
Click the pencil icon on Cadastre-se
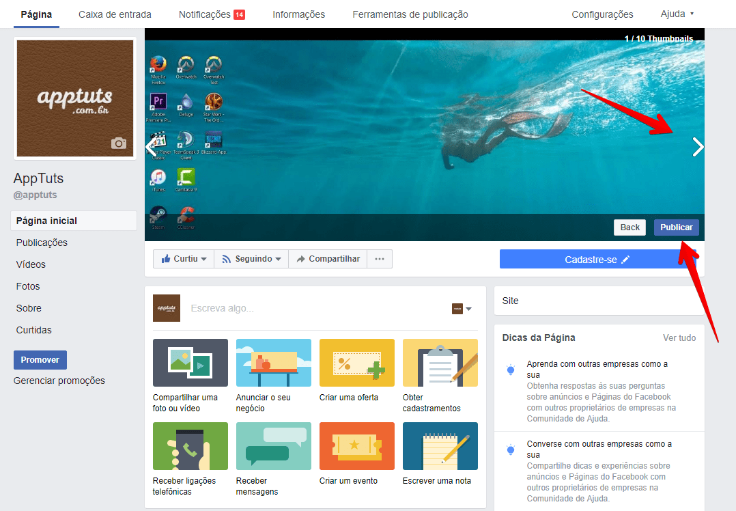[x=625, y=260]
